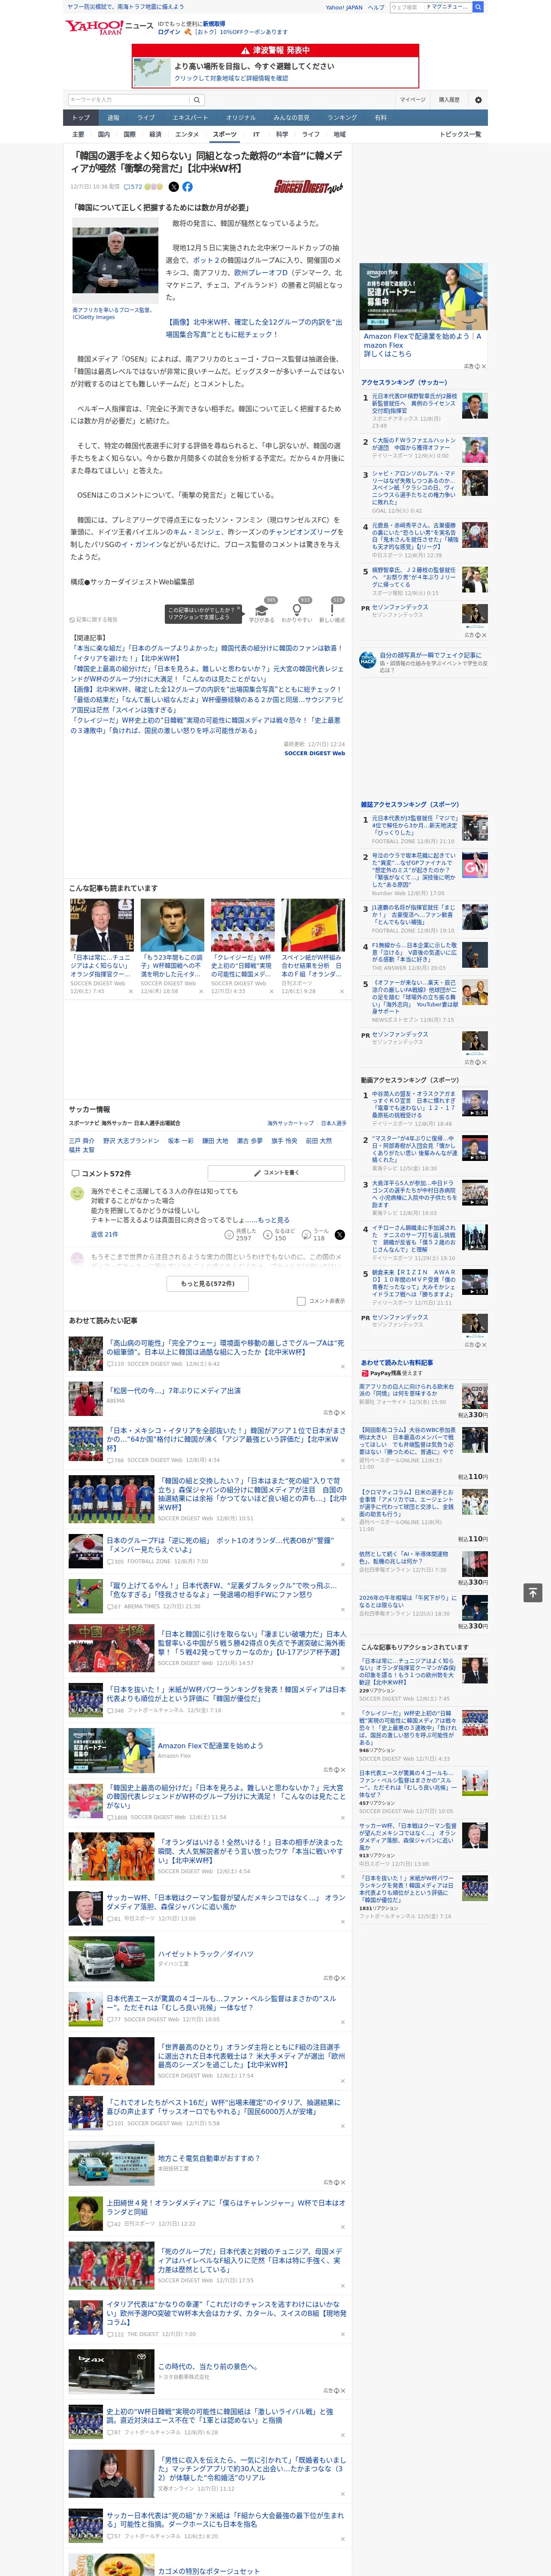The image size is (551, 2576).
Task: Open the Spain flag recommended article thumbnail
Action: click(x=313, y=925)
